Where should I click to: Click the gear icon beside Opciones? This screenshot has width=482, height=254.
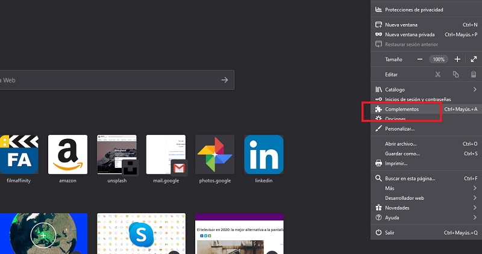point(378,119)
